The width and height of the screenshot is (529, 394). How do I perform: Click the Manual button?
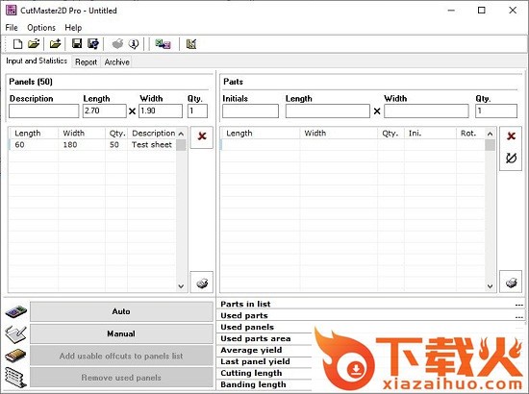pos(121,333)
